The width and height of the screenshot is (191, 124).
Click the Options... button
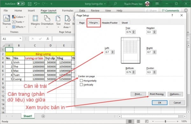[175, 94]
